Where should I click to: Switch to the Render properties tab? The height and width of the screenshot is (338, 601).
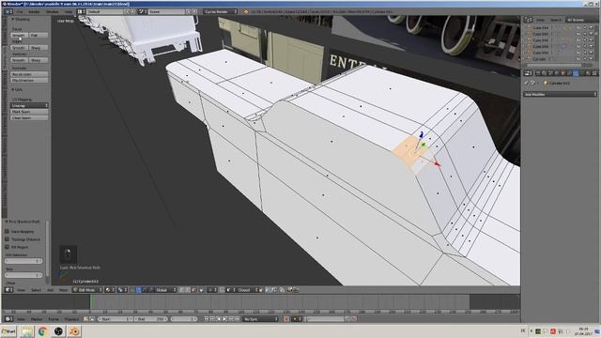point(538,73)
